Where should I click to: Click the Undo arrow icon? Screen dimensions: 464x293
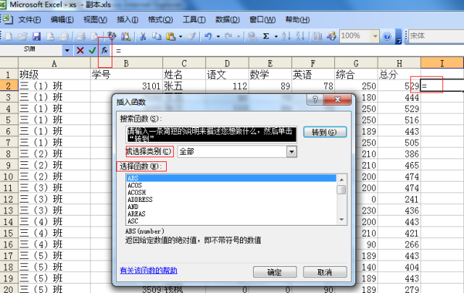click(208, 36)
